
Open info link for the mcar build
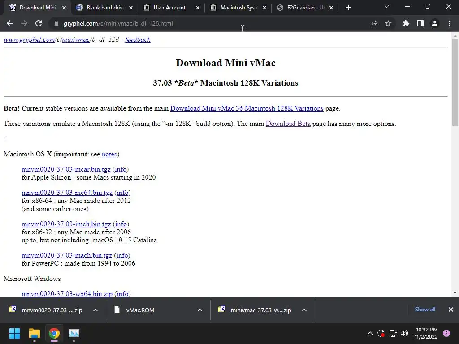pos(121,169)
